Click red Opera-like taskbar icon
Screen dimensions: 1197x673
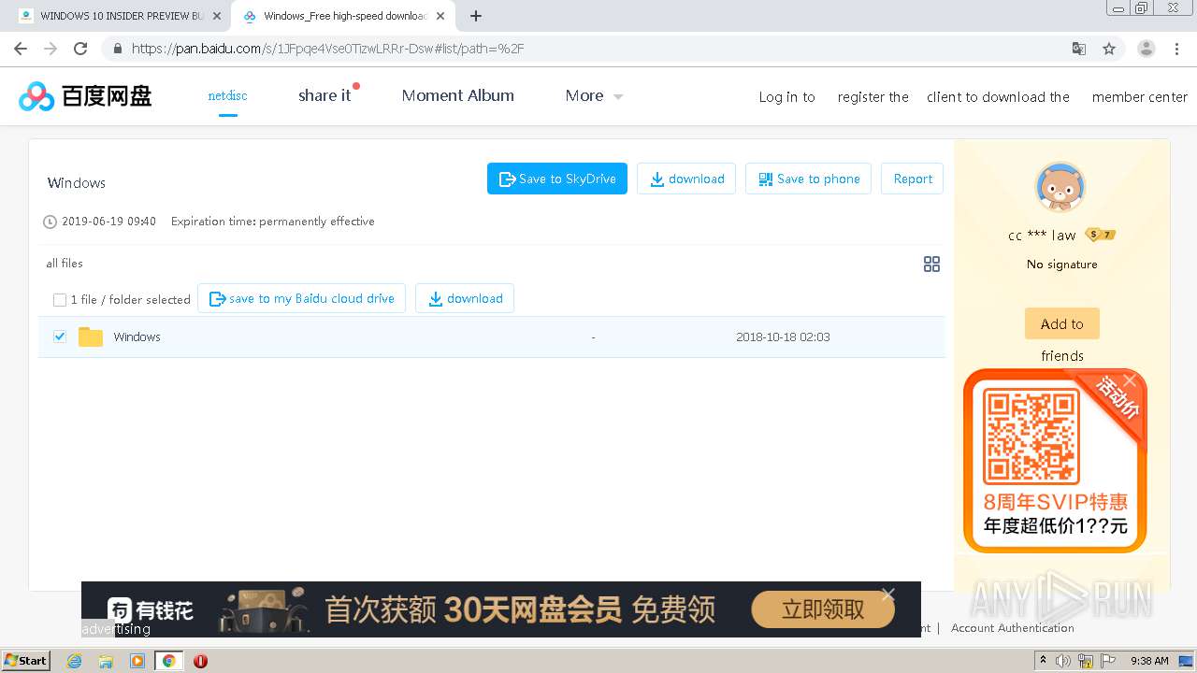pos(200,661)
